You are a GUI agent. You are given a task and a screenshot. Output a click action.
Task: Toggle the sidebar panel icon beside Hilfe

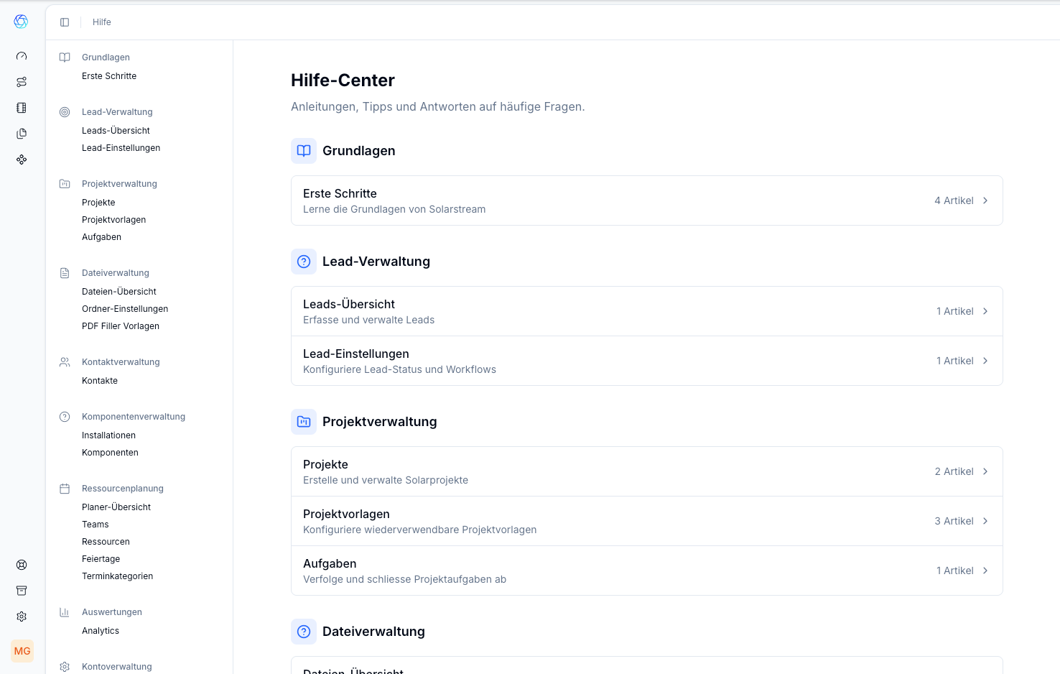pyautogui.click(x=65, y=22)
